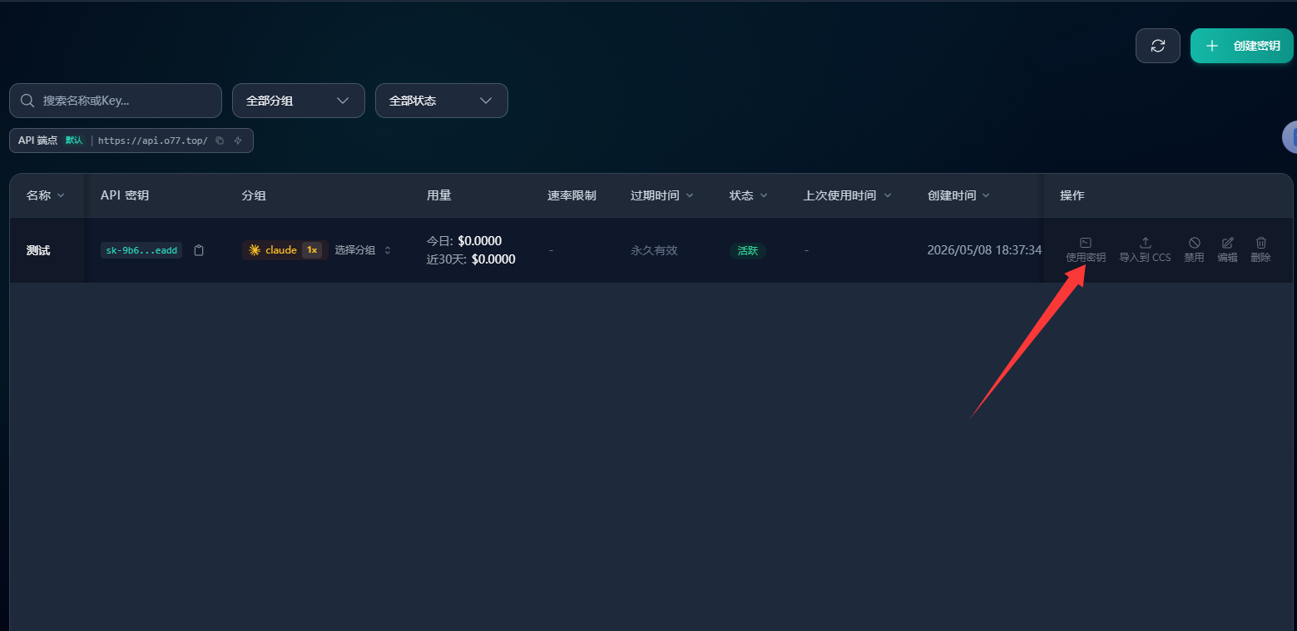Viewport: 1297px width, 631px height.
Task: Click the 分组 column header
Action: (254, 195)
